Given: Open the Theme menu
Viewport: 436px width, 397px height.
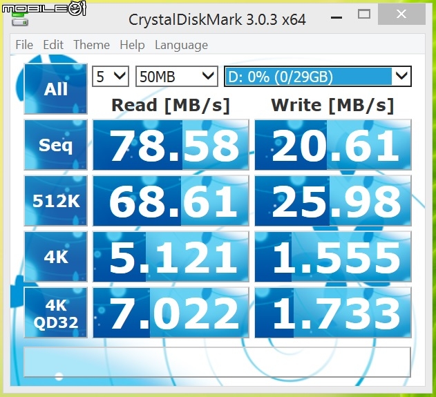Looking at the screenshot, I should click(x=91, y=45).
